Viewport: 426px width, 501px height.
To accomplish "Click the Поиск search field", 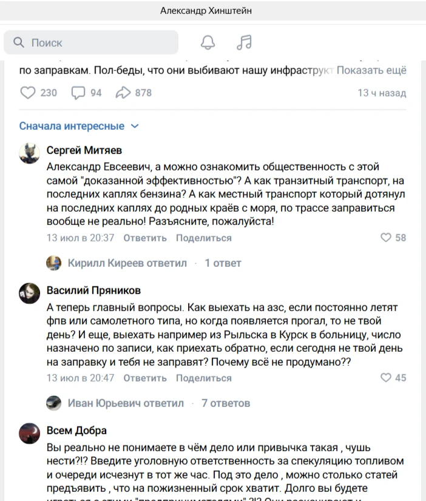I will [x=91, y=42].
